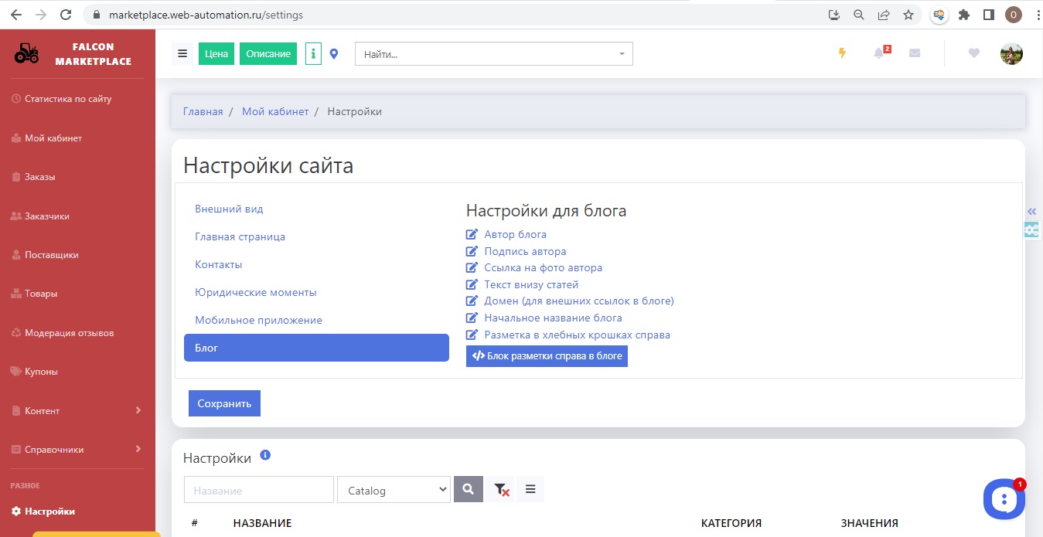Image resolution: width=1043 pixels, height=537 pixels.
Task: Click the magnifier search button in settings filter
Action: pos(468,489)
